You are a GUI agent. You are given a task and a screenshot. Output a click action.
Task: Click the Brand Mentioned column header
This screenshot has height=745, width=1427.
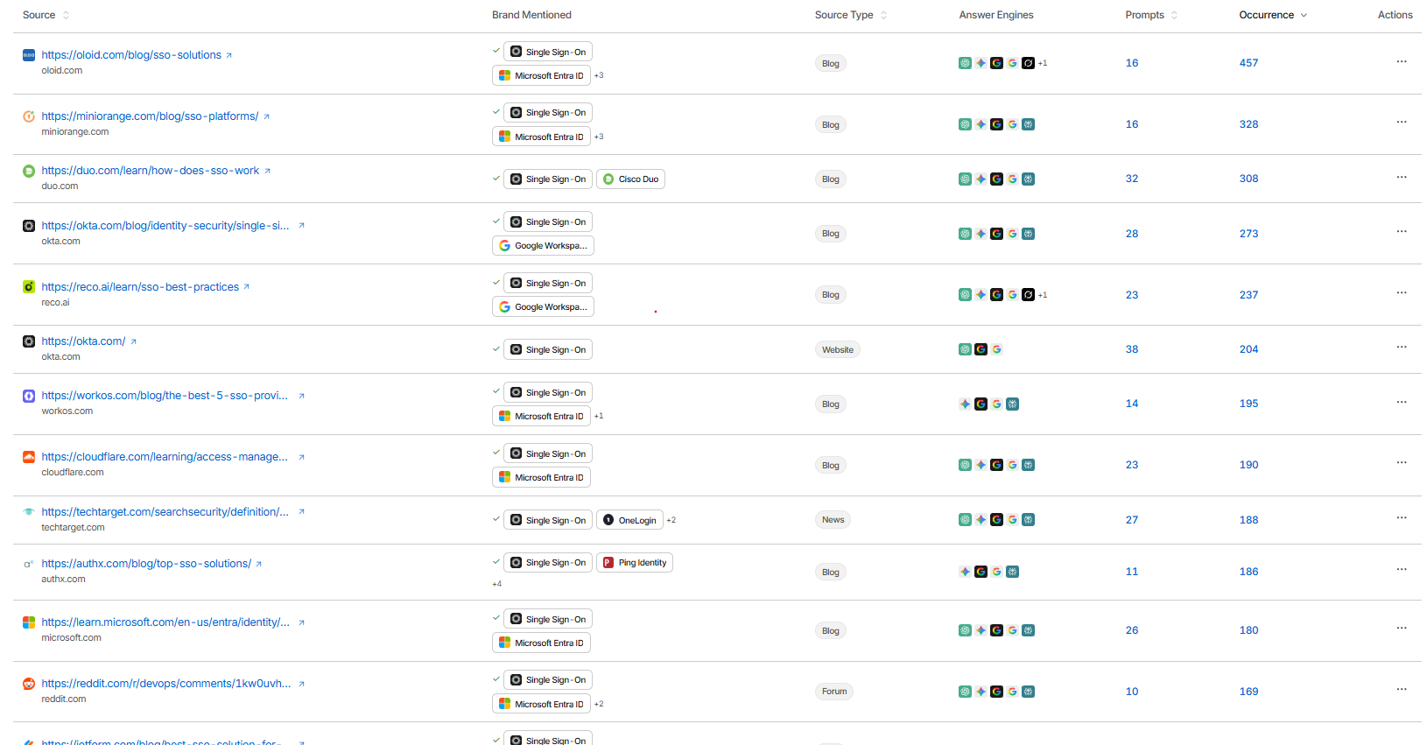point(531,15)
